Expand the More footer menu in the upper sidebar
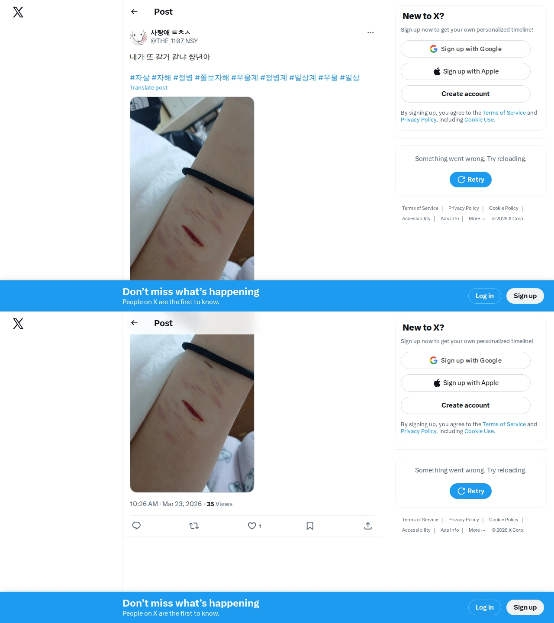 tap(477, 218)
